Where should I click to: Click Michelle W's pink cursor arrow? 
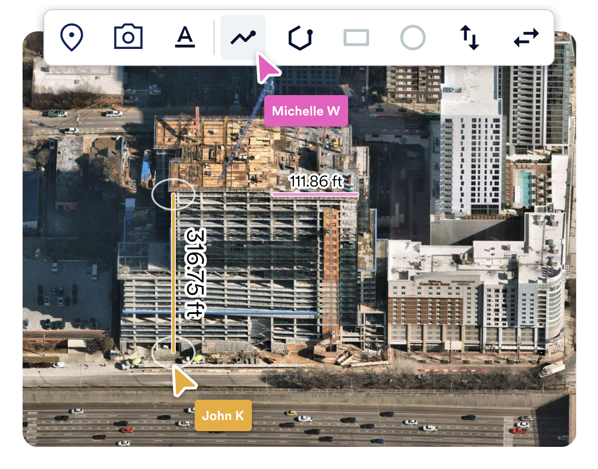pyautogui.click(x=268, y=68)
